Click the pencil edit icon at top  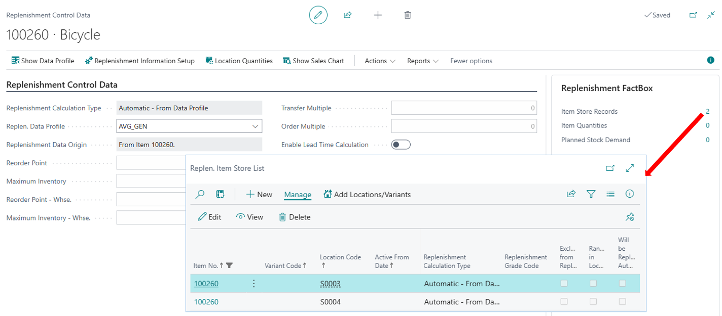click(x=318, y=15)
